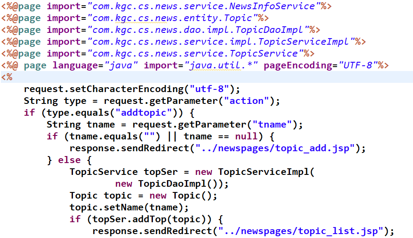Click the dao.impl.TopicDaoImpl import string
The height and width of the screenshot is (238, 413).
click(x=196, y=30)
